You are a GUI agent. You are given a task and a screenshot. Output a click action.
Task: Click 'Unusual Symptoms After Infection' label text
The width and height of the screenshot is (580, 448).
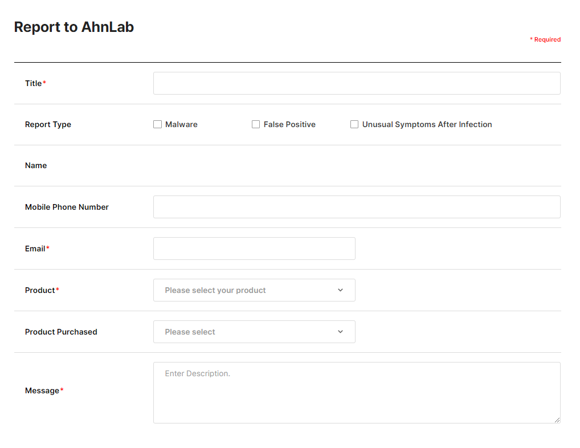427,124
